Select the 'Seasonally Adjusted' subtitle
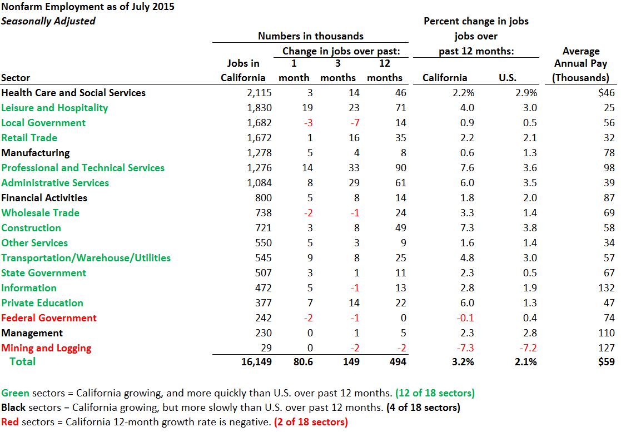This screenshot has width=621, height=432. 48,21
